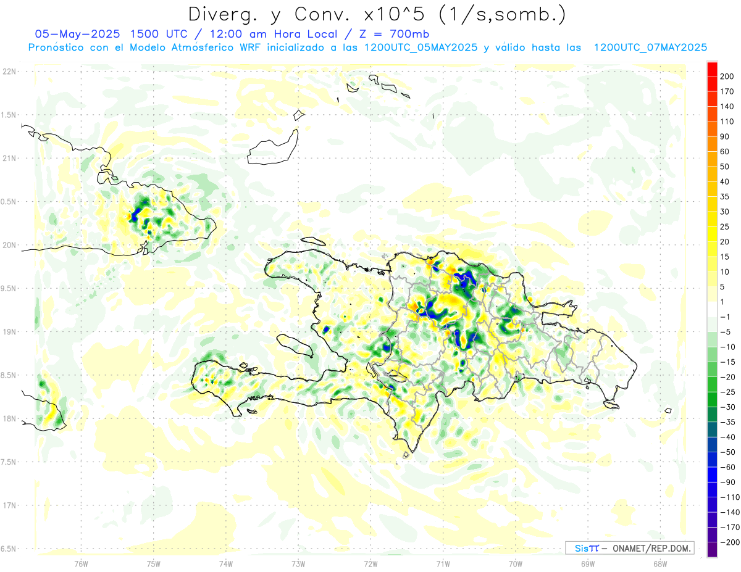This screenshot has height=572, width=741.
Task: Select the colorbar segment between 60 and 90
Action: click(712, 143)
